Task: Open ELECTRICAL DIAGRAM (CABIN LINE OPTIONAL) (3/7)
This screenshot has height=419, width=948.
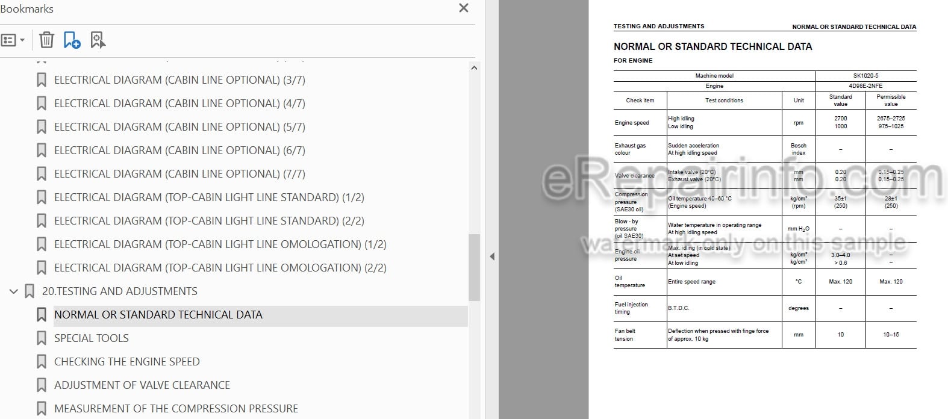Action: [x=179, y=80]
